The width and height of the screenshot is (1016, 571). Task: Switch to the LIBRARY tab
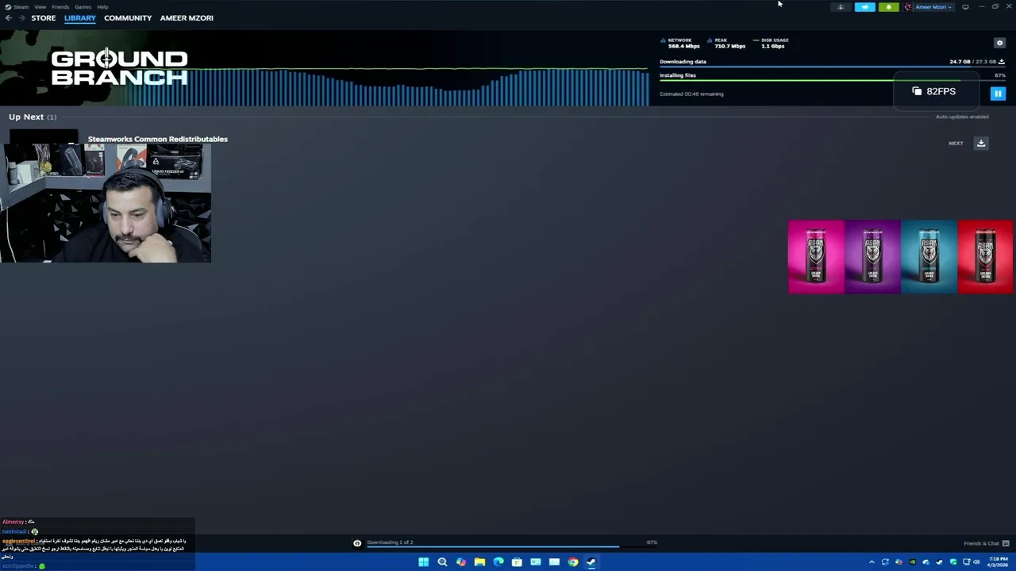click(80, 17)
